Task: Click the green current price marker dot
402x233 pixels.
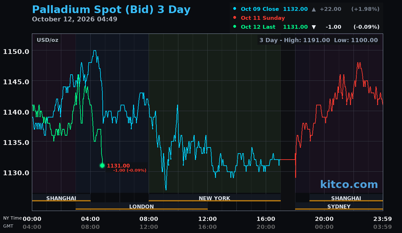Action: 102,165
